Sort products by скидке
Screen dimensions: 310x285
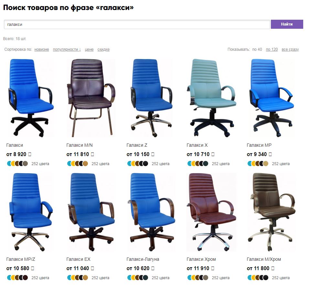pyautogui.click(x=103, y=49)
